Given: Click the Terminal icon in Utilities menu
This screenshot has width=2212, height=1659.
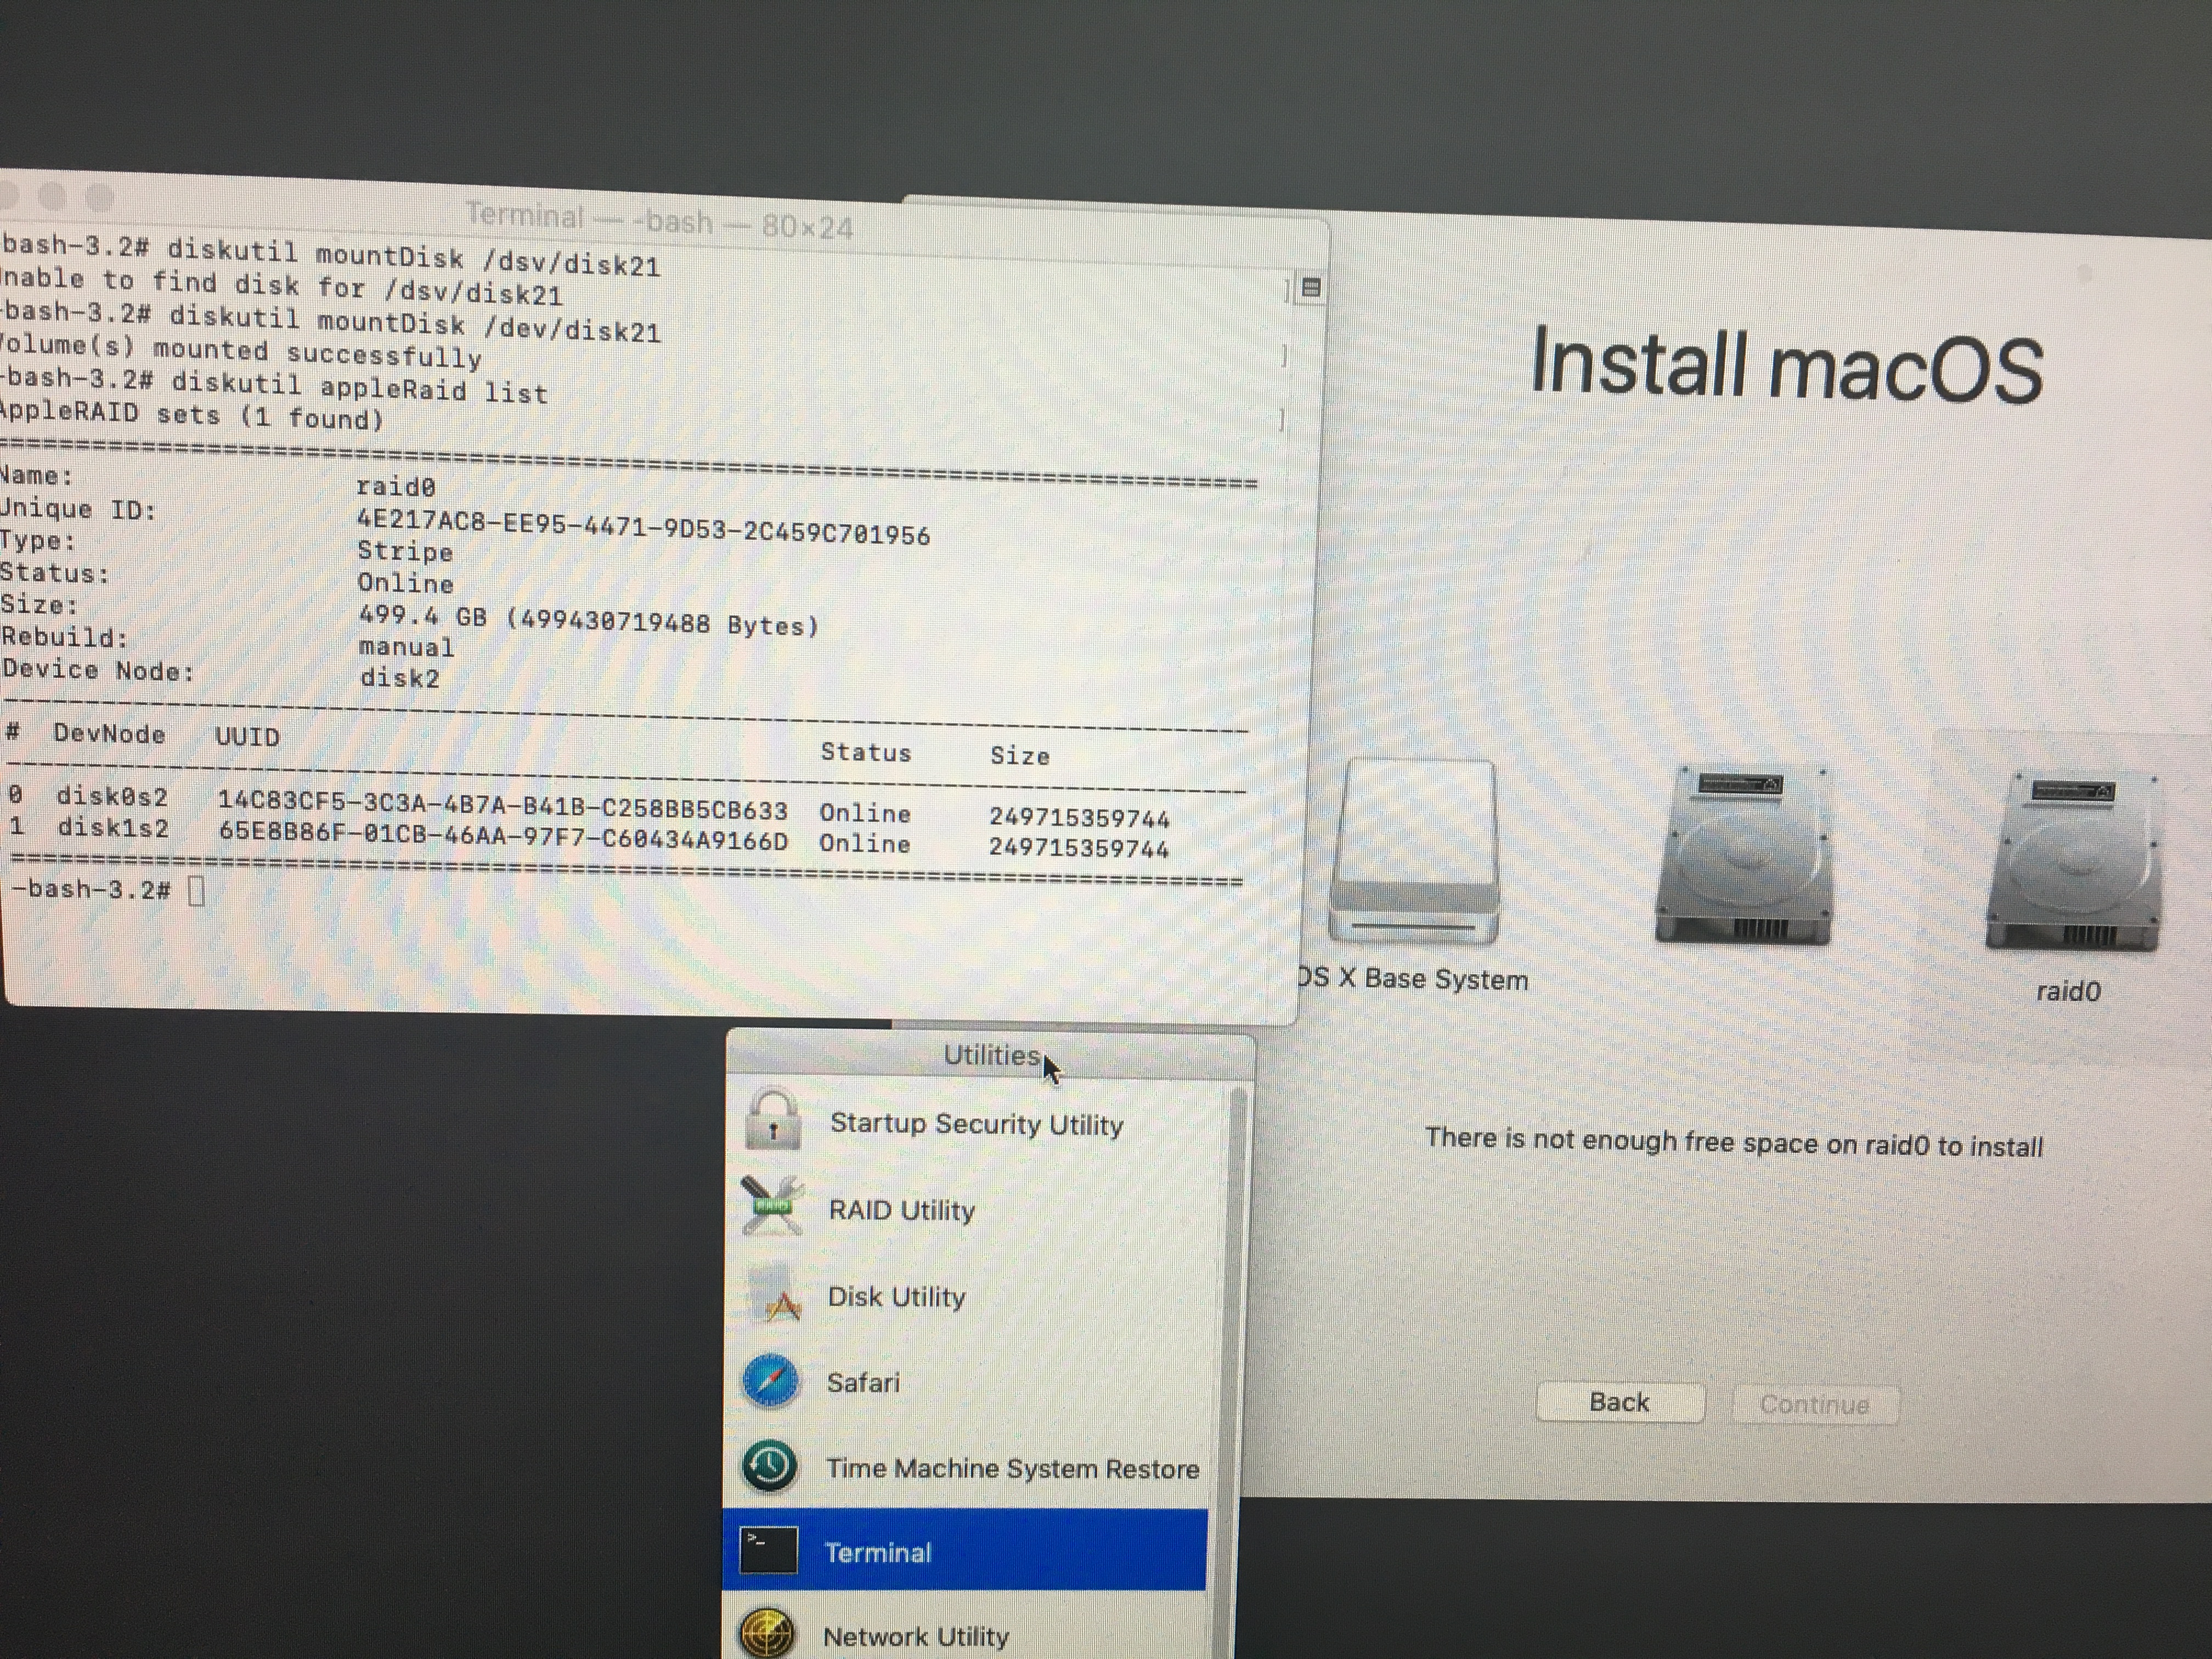Looking at the screenshot, I should 768,1550.
